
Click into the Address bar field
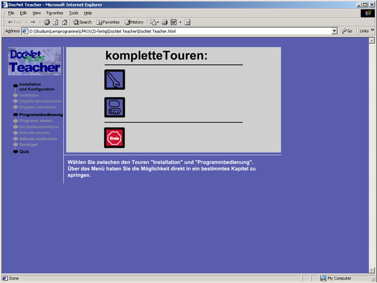176,31
